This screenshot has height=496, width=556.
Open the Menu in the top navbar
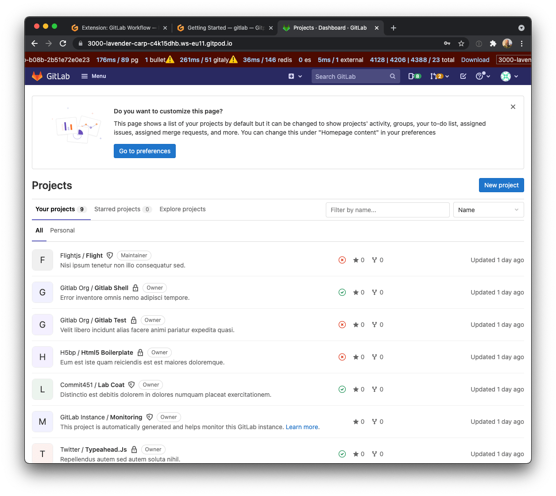pyautogui.click(x=93, y=76)
